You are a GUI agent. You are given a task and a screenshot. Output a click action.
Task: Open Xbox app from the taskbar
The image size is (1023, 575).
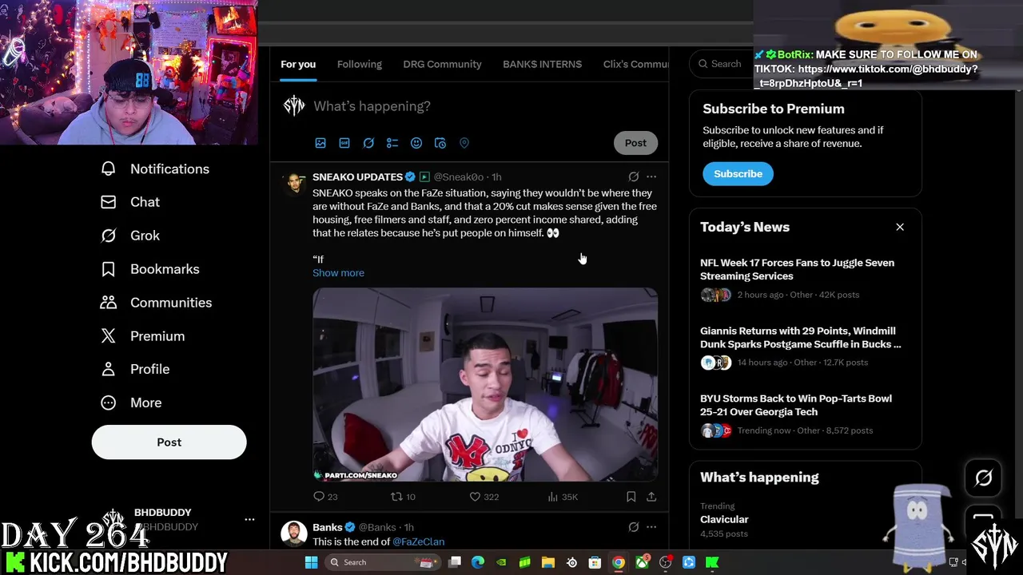(x=642, y=562)
